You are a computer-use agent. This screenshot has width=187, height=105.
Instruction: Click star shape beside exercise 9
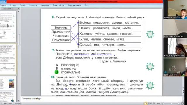(150, 66)
